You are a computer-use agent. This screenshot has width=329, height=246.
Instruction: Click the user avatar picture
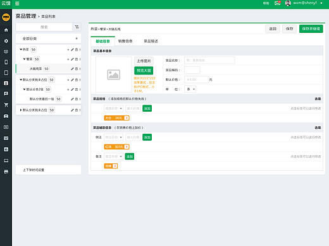click(288, 3)
